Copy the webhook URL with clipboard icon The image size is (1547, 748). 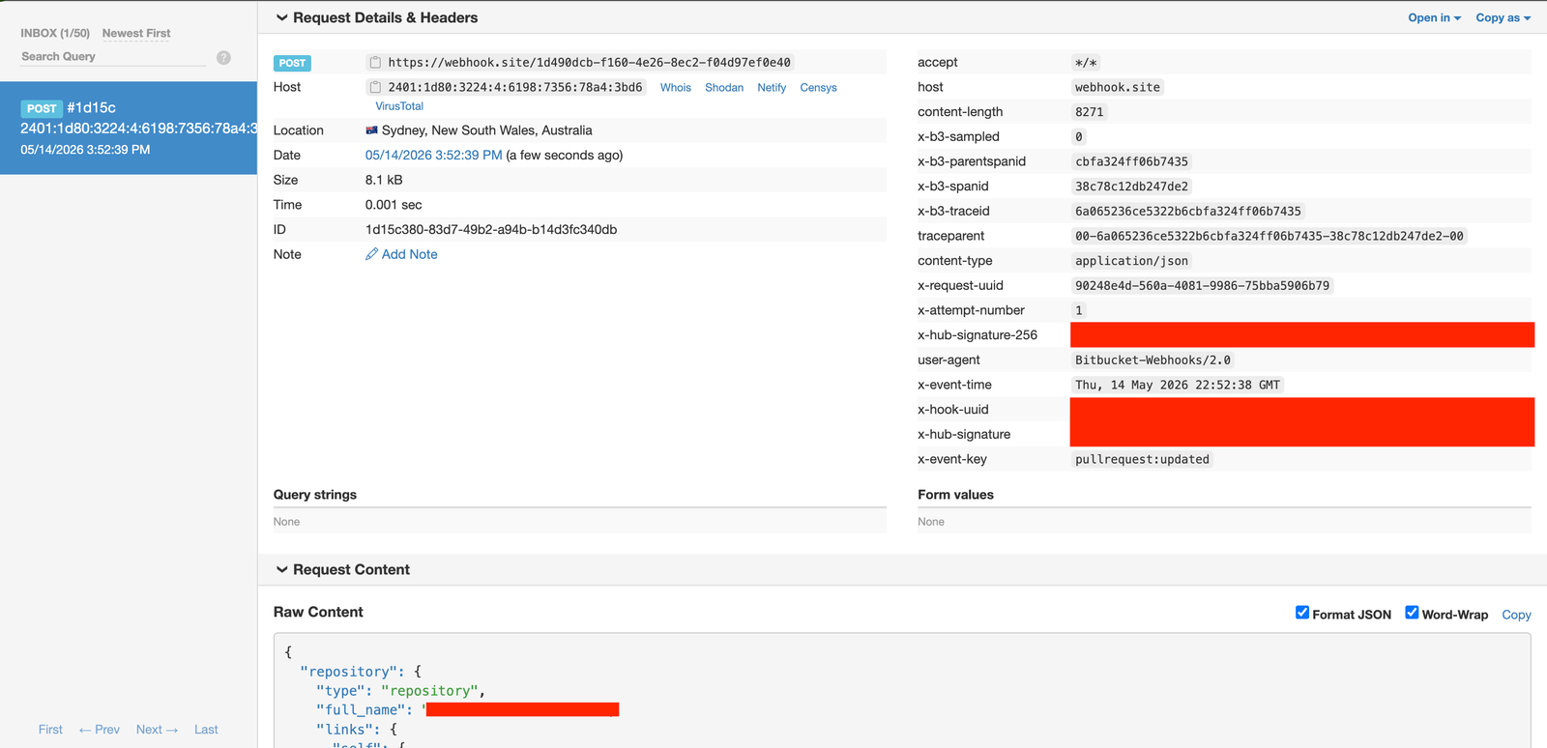pos(375,62)
